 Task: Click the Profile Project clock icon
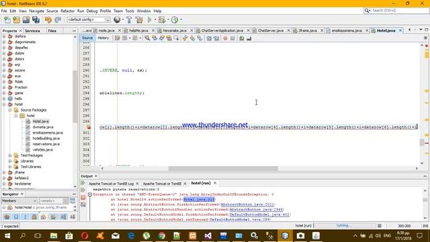pos(175,19)
